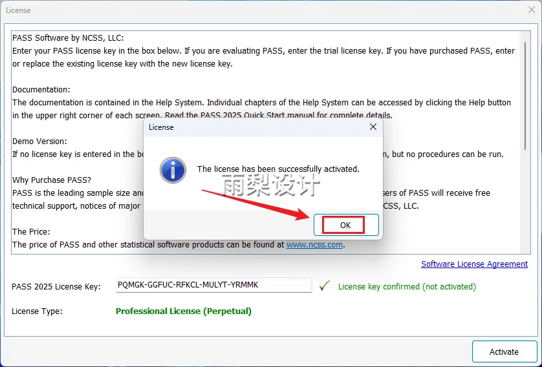Click the blue information icon
Image resolution: width=542 pixels, height=367 pixels.
pos(173,170)
